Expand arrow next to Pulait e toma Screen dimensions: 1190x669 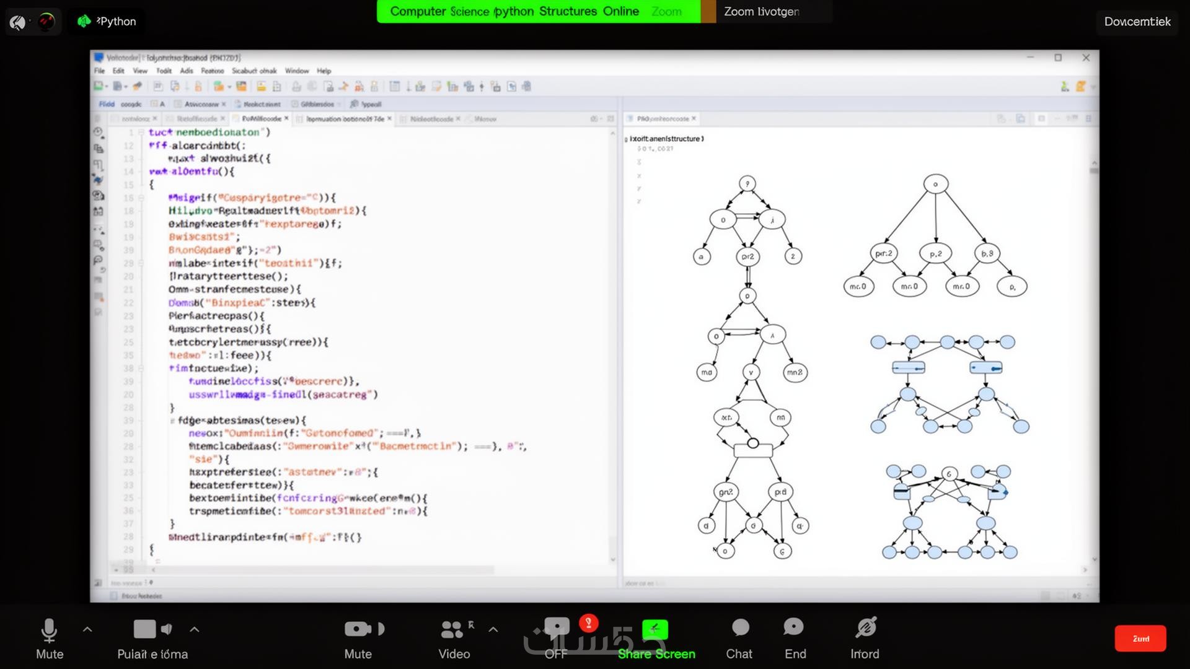pos(195,629)
